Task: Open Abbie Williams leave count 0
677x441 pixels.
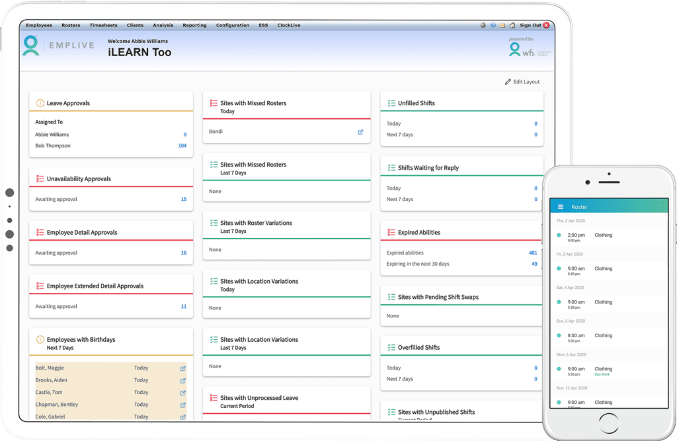Action: tap(185, 135)
